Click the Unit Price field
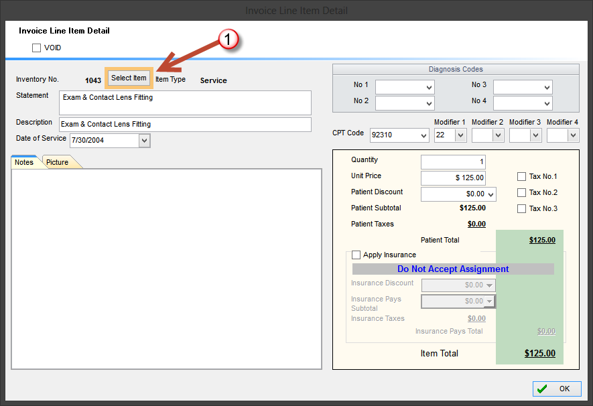The width and height of the screenshot is (593, 406). (453, 178)
